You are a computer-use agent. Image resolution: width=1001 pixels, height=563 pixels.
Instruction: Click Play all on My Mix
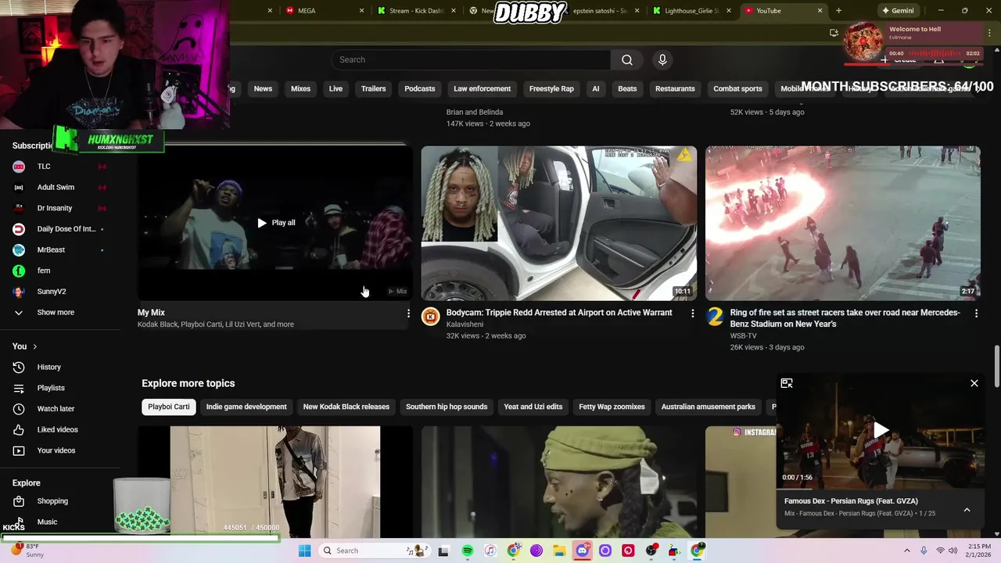click(276, 223)
